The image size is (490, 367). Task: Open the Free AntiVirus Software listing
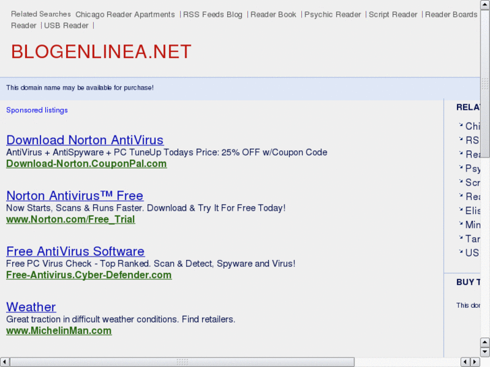coord(75,251)
